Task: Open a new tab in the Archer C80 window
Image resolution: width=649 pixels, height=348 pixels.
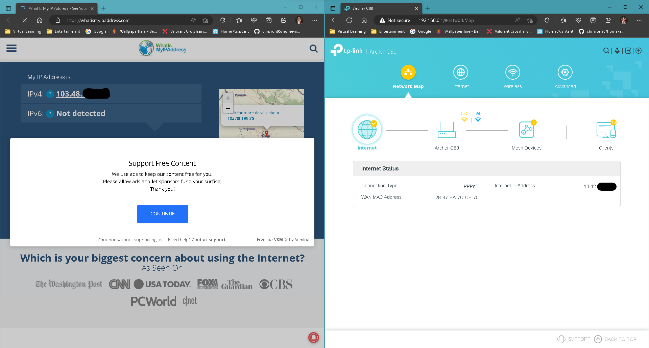Action: [x=428, y=8]
